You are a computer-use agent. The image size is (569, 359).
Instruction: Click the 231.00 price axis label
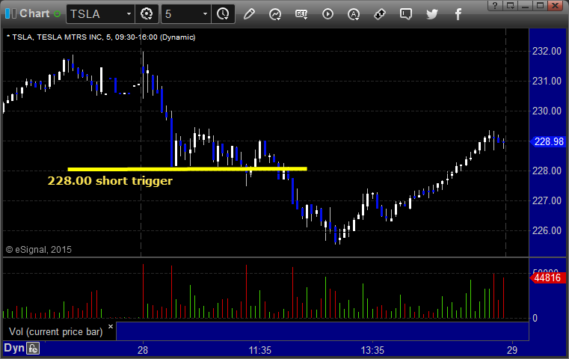pyautogui.click(x=547, y=81)
